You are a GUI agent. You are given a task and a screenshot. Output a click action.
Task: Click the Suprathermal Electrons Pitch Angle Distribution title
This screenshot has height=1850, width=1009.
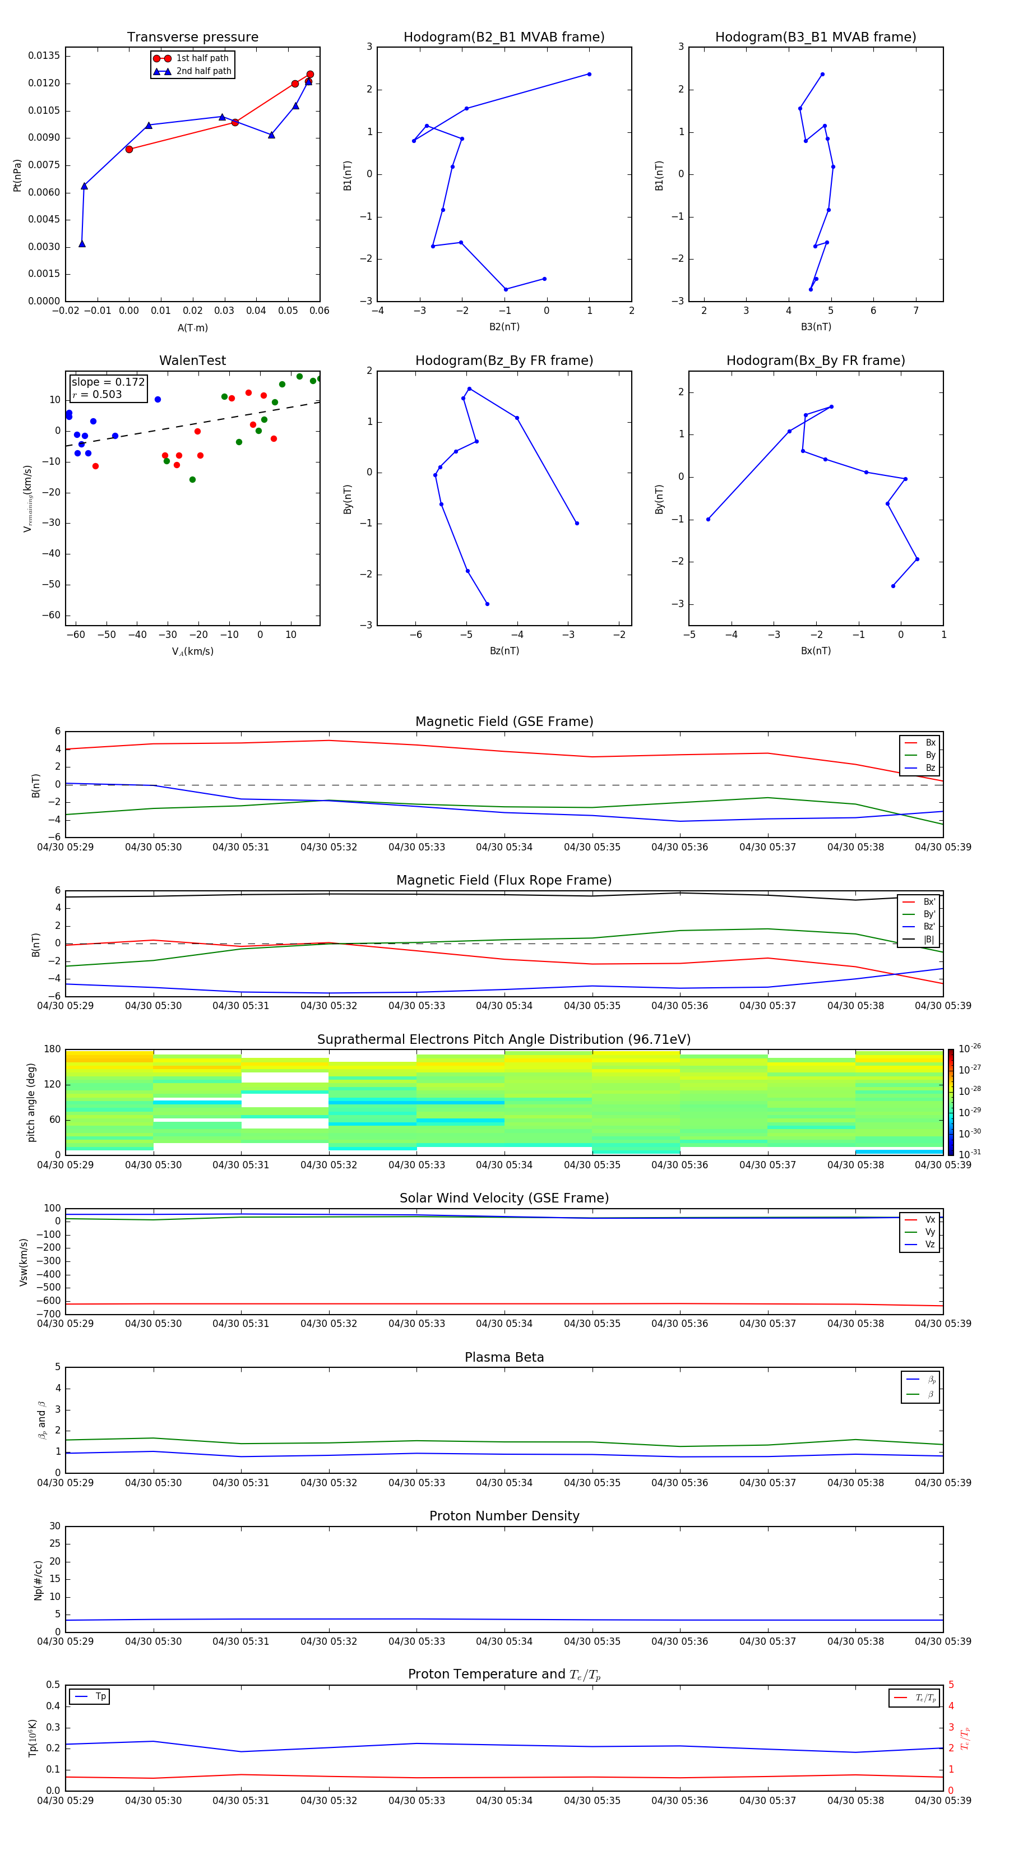pos(504,1039)
